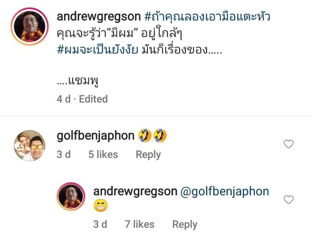313x240 pixels.
Task: Open the @golfbenjaphon mention in the reply
Action: coord(224,192)
